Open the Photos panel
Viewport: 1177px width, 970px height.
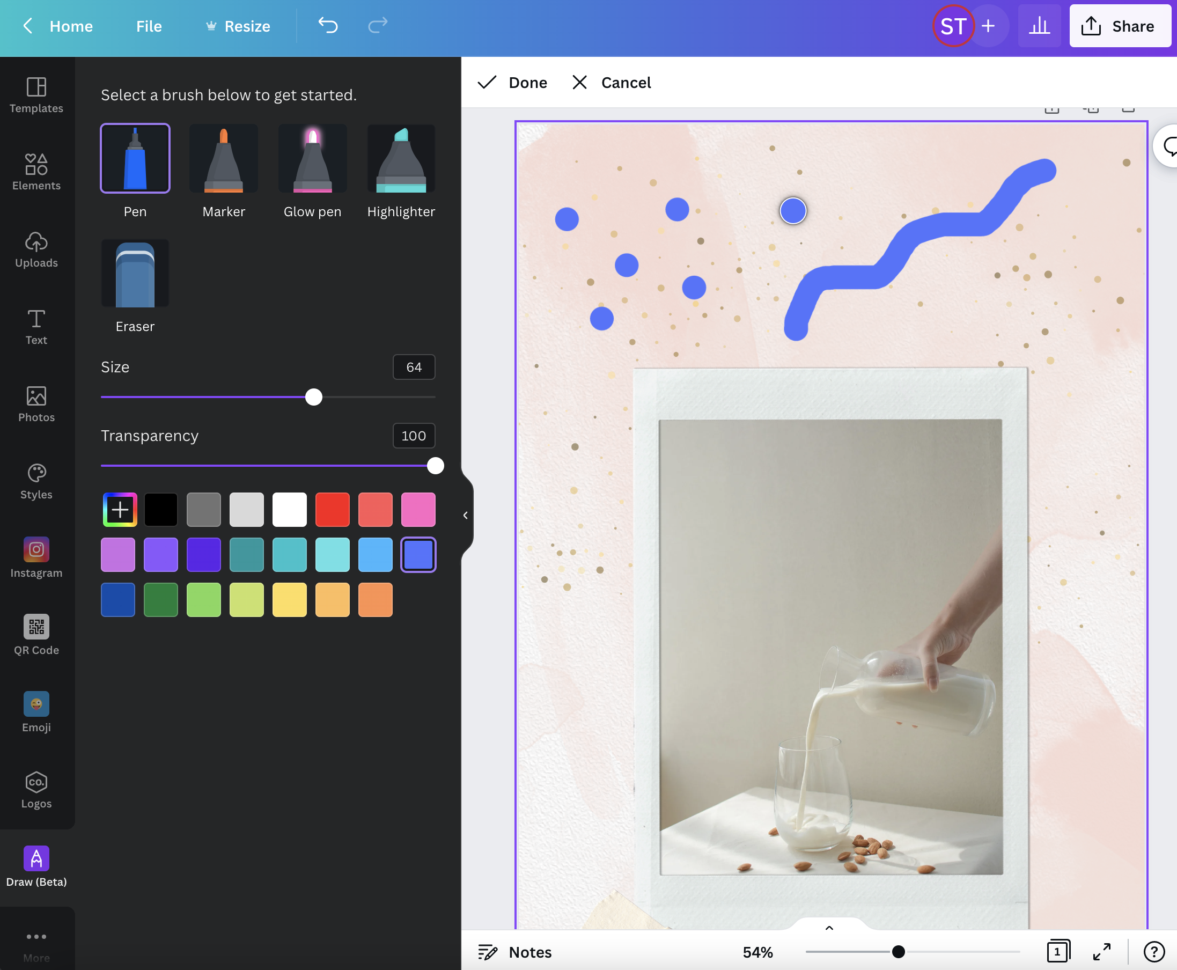coord(36,403)
